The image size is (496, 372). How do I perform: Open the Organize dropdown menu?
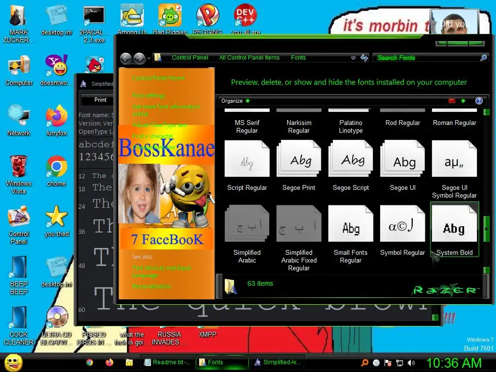click(x=235, y=101)
